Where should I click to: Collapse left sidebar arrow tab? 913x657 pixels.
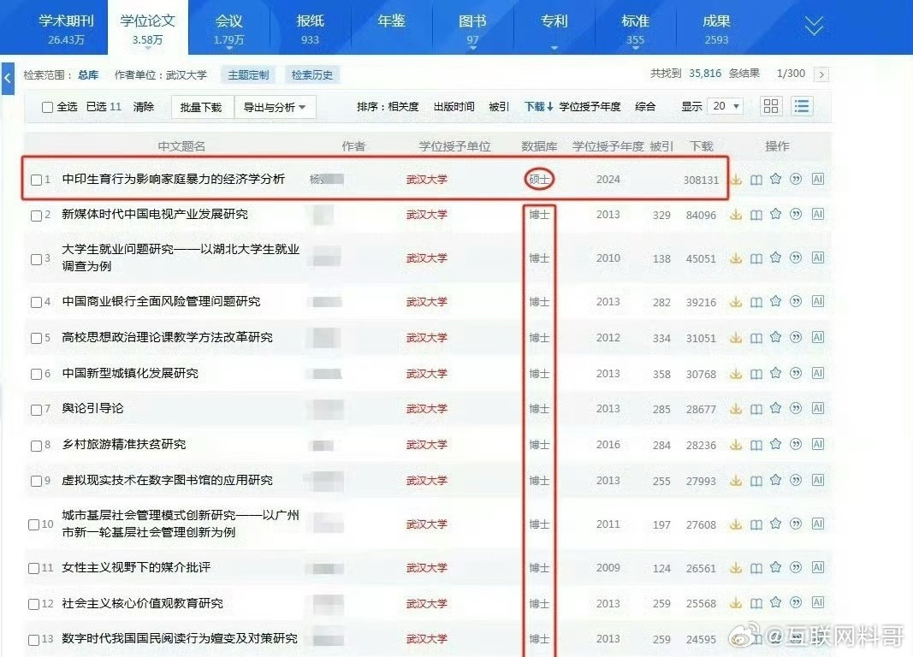click(x=8, y=78)
